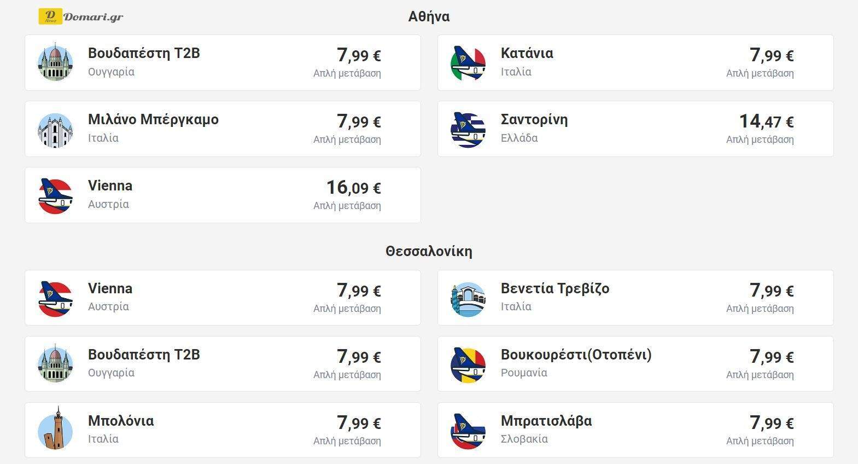This screenshot has height=464, width=858.
Task: Click the Μιλάνο Μπέργκαμο cathedral icon
Action: [55, 129]
